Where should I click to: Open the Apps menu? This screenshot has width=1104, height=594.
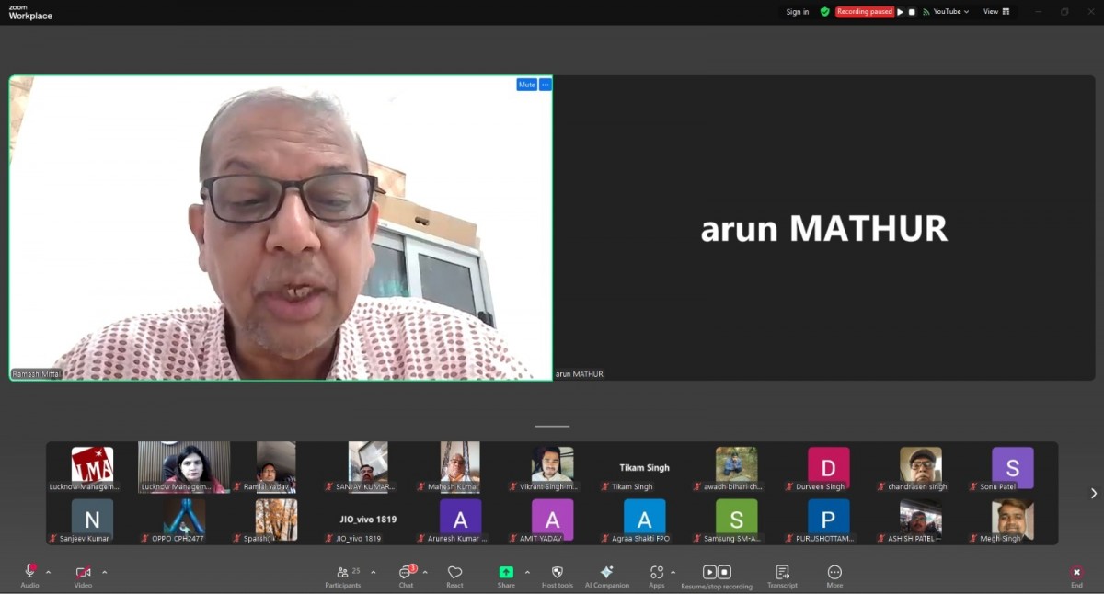pos(656,572)
